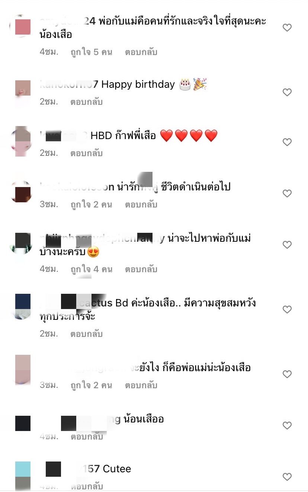Open the username ending in cactus
Viewport: 308px width, 492px height.
[x=76, y=303]
